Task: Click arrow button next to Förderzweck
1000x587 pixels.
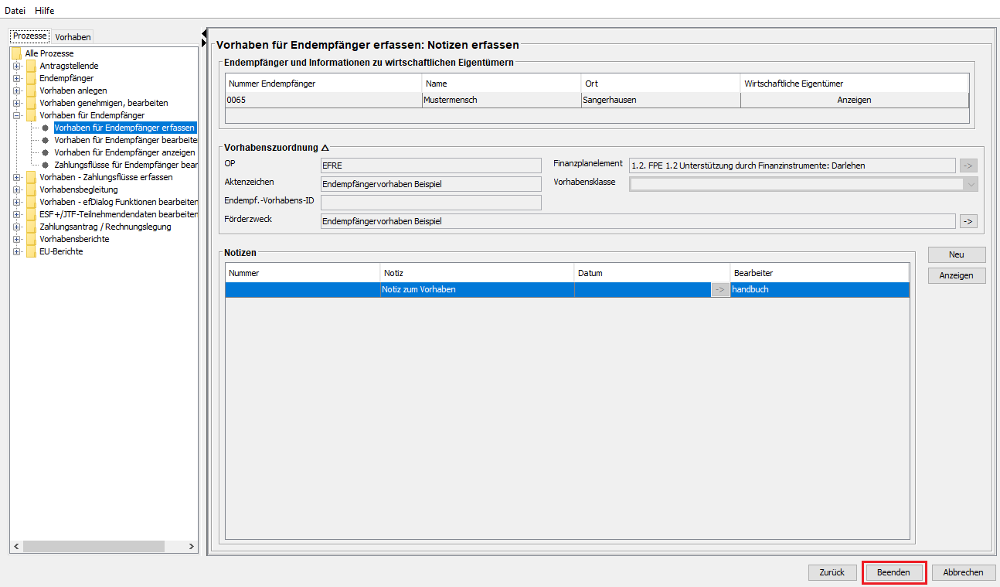Action: click(968, 221)
